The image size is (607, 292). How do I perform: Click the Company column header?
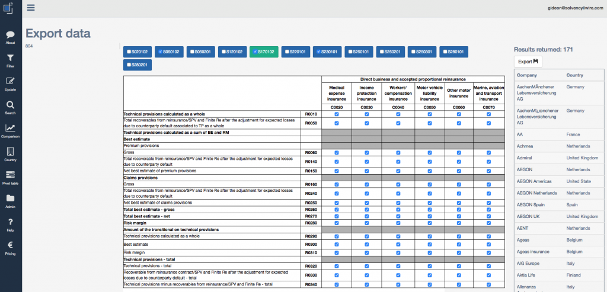pos(527,76)
